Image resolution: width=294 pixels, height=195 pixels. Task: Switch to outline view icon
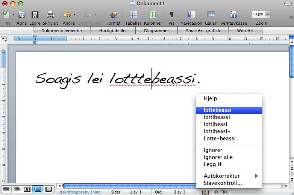click(17, 189)
